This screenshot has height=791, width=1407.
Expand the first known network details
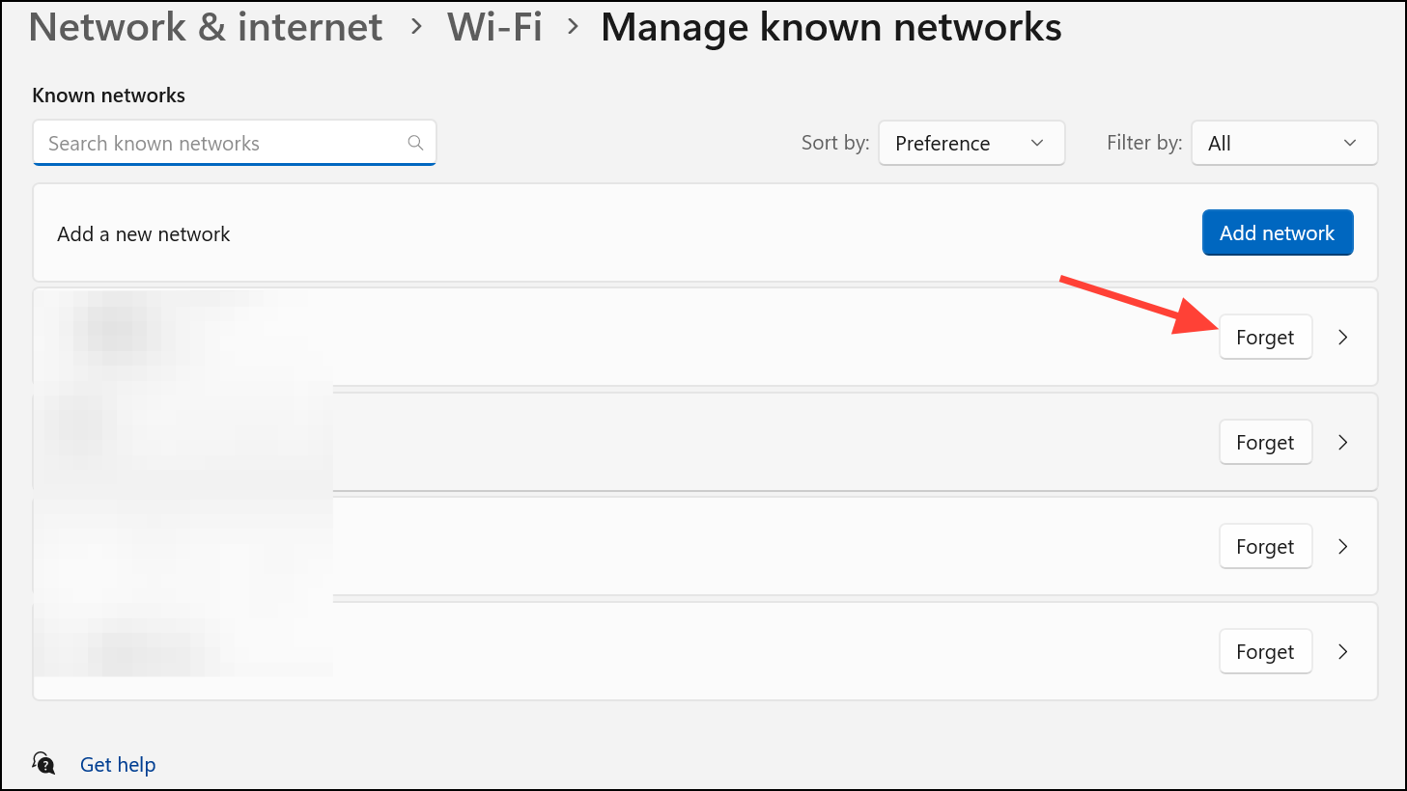(1342, 338)
